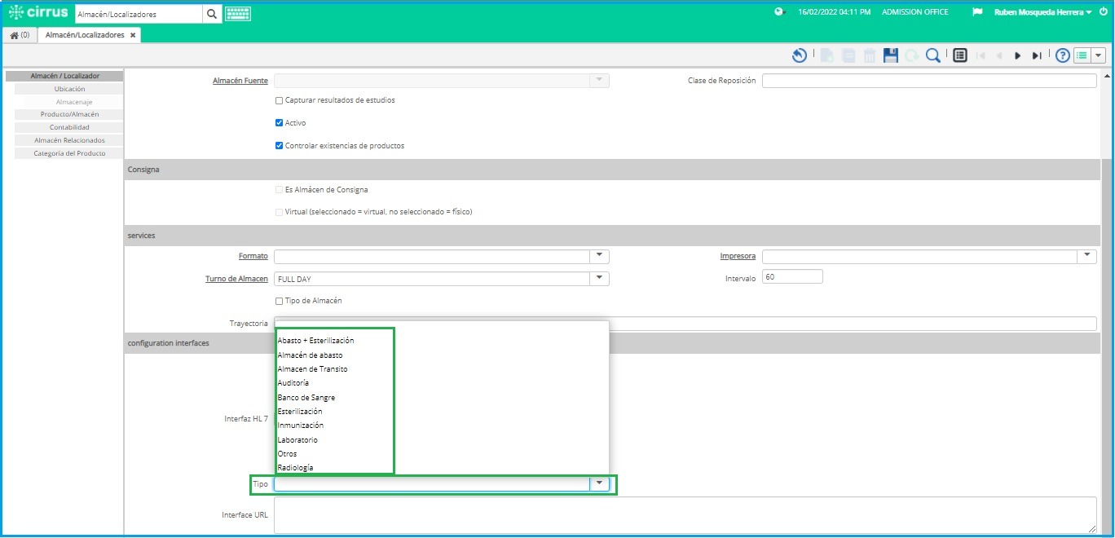Click the Help question mark icon
The height and width of the screenshot is (538, 1115).
1062,55
